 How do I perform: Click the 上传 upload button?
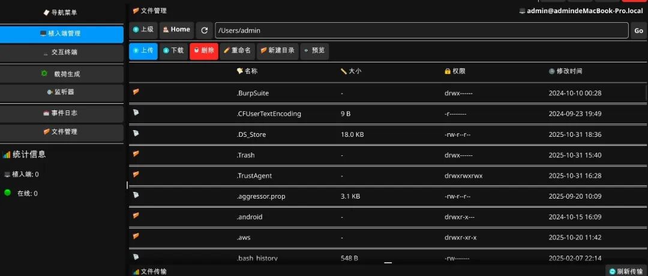tap(143, 51)
